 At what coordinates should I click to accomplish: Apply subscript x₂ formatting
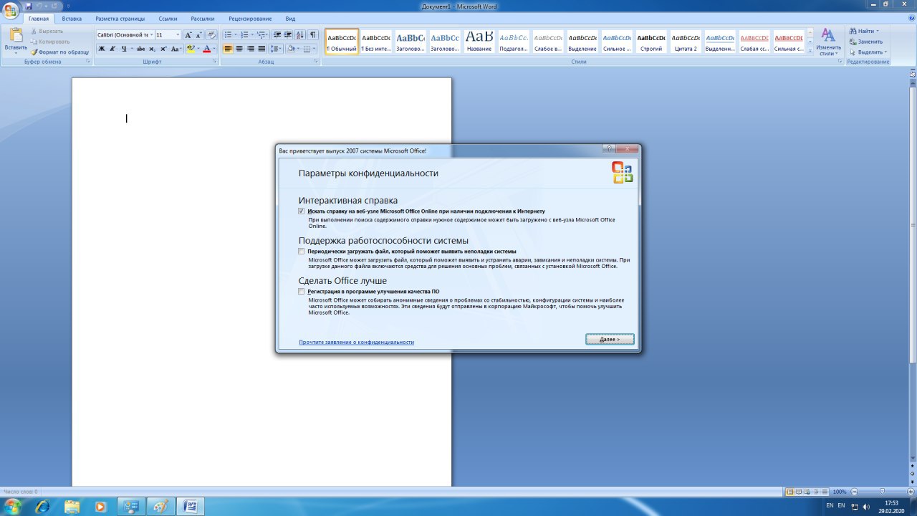click(152, 49)
